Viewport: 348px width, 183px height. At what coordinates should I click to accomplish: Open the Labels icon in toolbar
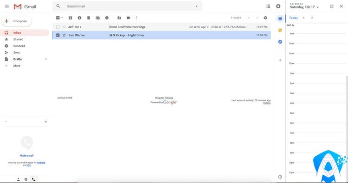(x=128, y=18)
